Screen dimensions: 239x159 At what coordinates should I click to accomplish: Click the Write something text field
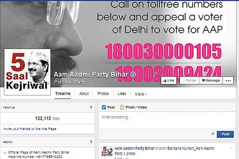click(167, 120)
